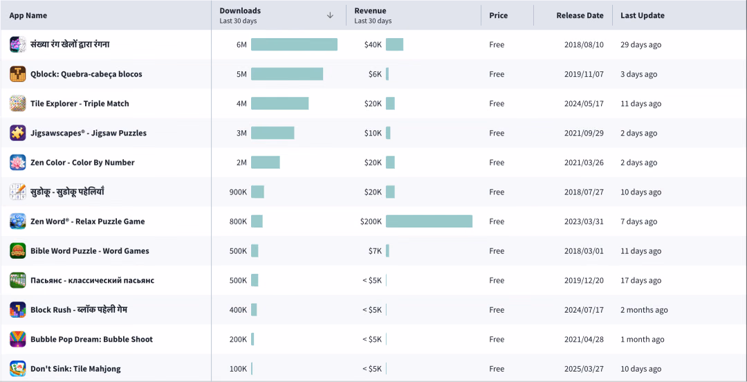Open Jigsawscapes® - Jigsaw Puzzles link
This screenshot has height=382, width=747.
point(89,133)
